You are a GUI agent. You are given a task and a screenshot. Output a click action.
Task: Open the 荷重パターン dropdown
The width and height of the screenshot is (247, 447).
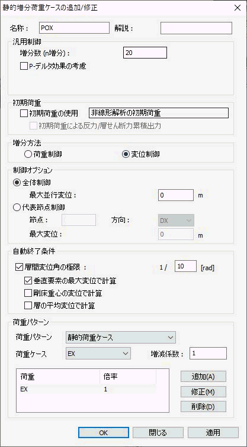(x=120, y=338)
